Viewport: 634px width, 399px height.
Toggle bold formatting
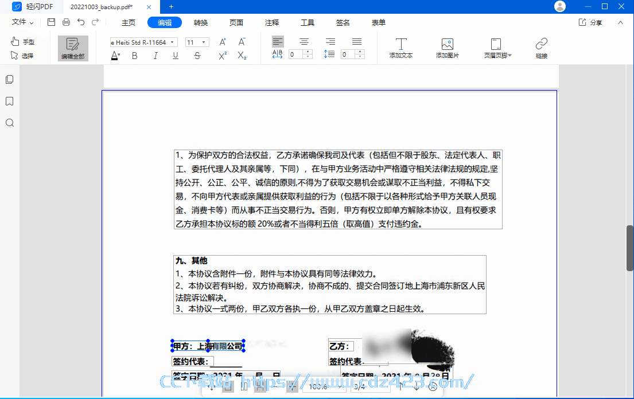tap(135, 56)
